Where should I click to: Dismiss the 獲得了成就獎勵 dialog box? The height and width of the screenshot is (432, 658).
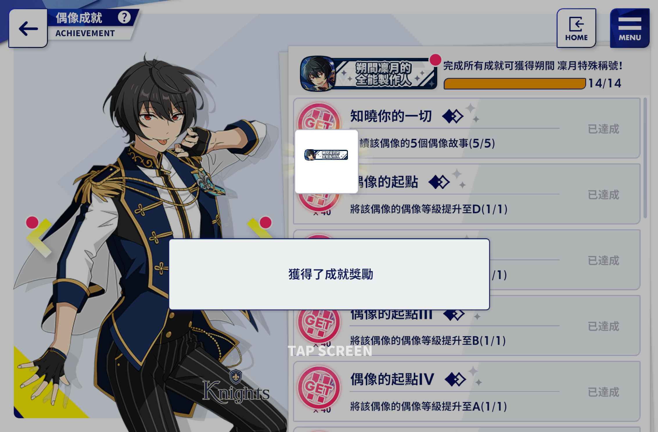click(329, 274)
